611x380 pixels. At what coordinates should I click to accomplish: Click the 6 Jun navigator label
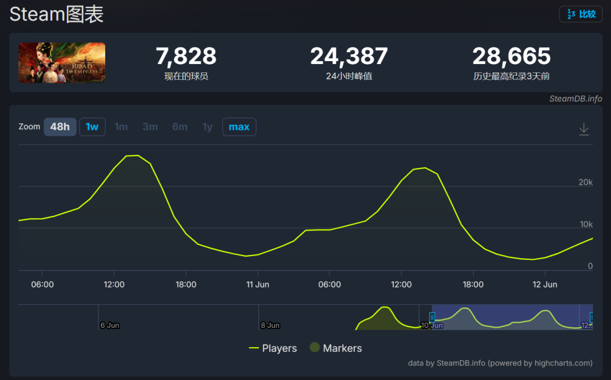110,325
